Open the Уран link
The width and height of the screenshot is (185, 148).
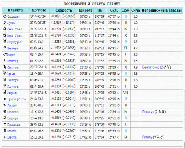[11, 74]
